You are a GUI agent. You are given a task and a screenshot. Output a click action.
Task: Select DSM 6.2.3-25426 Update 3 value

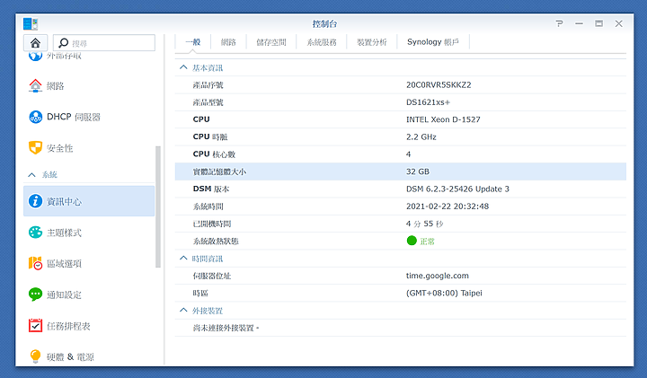pyautogui.click(x=457, y=189)
